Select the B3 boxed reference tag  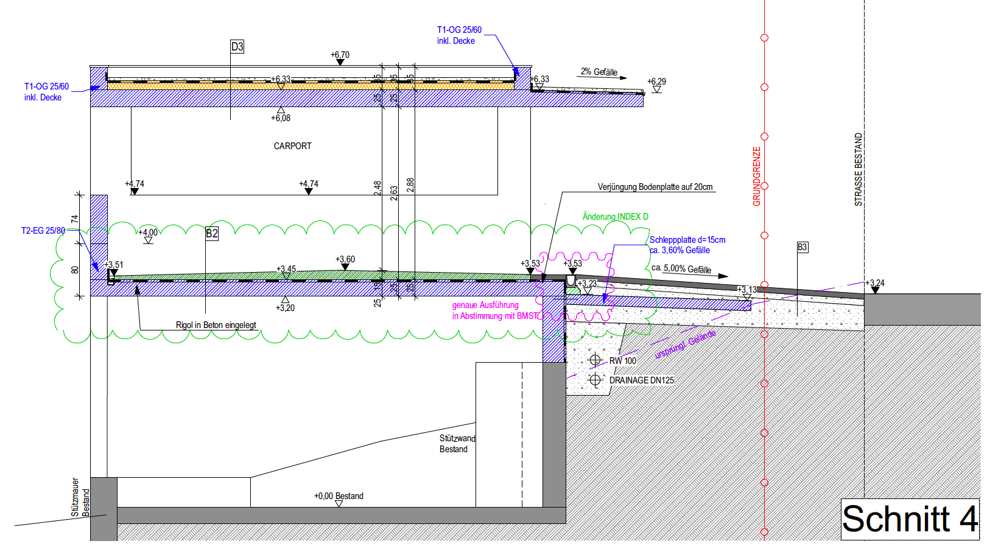pyautogui.click(x=803, y=247)
